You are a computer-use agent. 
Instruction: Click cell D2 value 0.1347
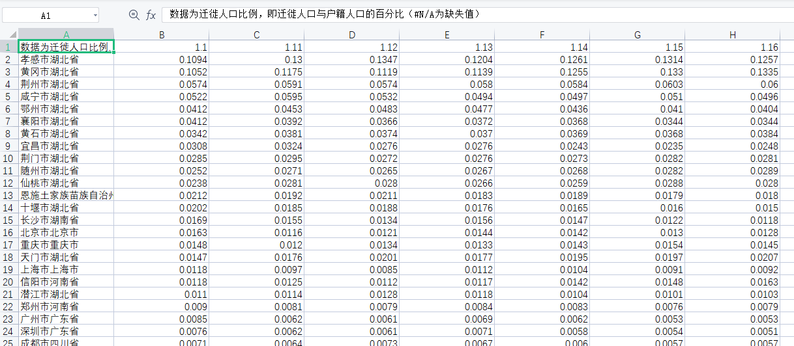[x=352, y=59]
